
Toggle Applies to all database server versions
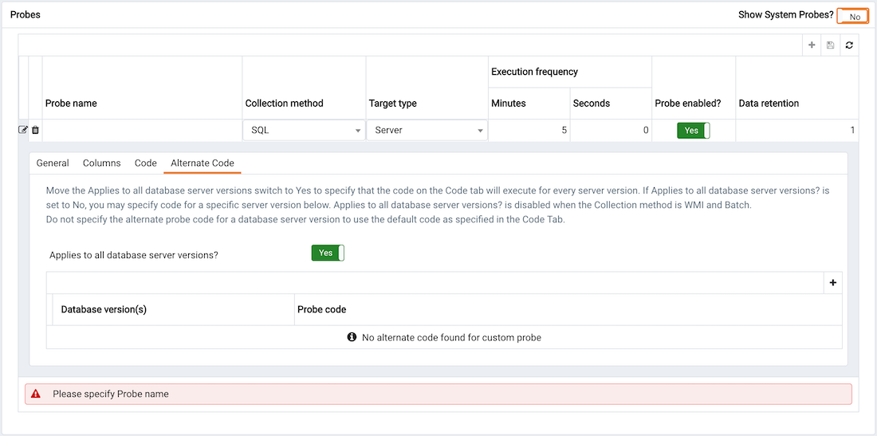[x=328, y=253]
